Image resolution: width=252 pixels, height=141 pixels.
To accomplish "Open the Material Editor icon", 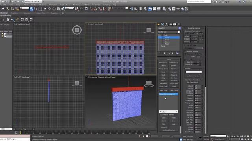I will 164,9.
